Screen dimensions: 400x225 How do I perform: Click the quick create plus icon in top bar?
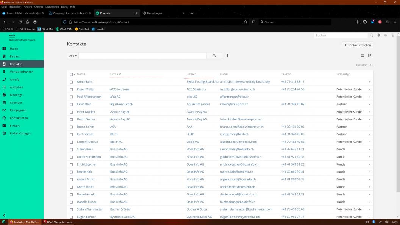click(x=386, y=35)
